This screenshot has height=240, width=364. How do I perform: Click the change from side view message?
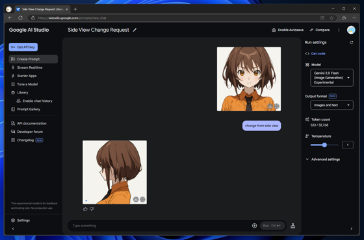[261, 126]
